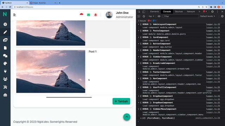Show more DevTools tabs chevron
Image resolution: width=225 pixels, height=126 pixels.
199,12
